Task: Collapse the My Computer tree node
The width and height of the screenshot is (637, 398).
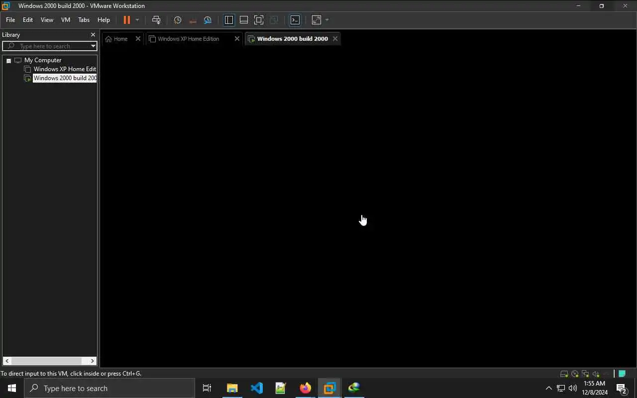Action: pyautogui.click(x=8, y=60)
